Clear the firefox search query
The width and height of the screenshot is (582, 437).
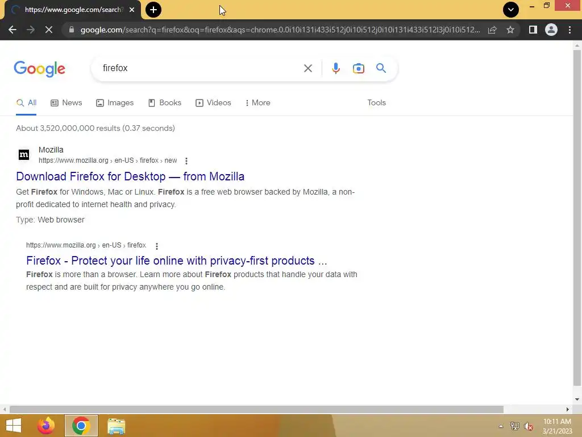point(307,68)
